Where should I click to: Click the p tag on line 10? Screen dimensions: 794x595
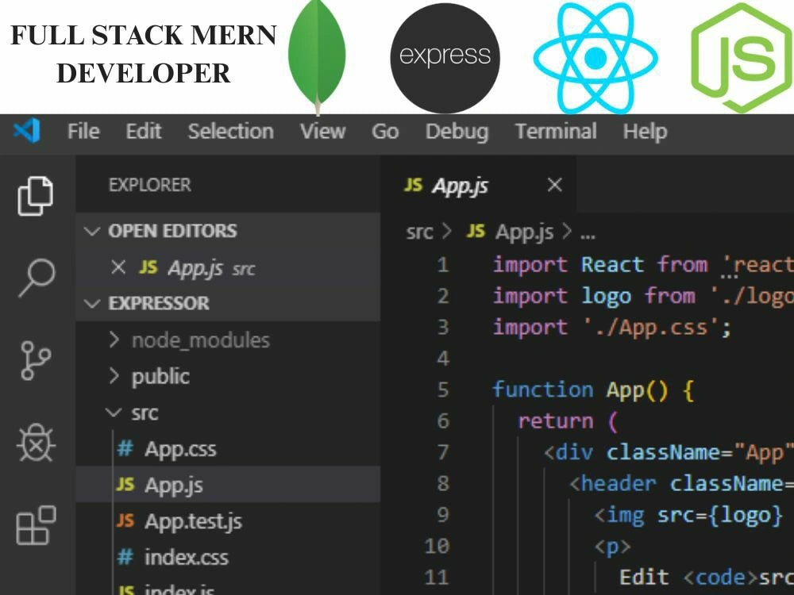pos(613,547)
